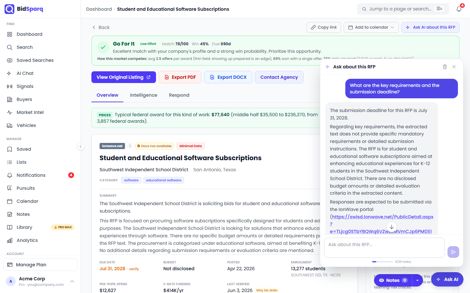The width and height of the screenshot is (470, 293).
Task: Open Library in the sidebar
Action: point(40,227)
